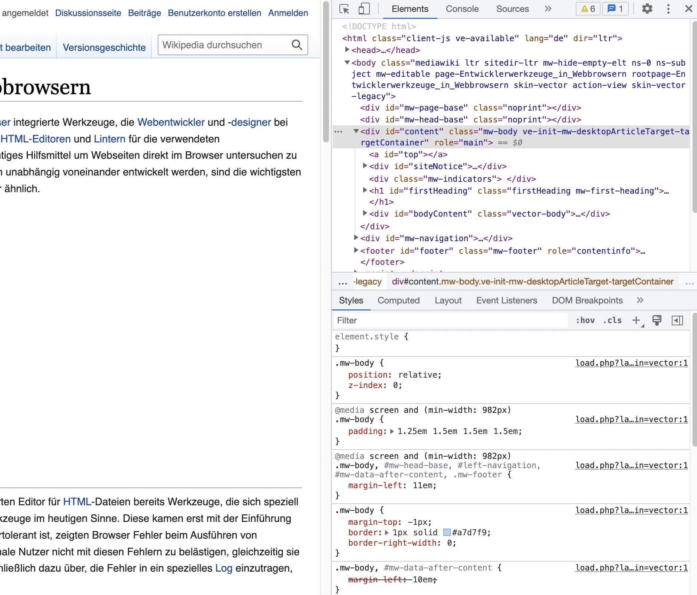Click the Anmelden link

(x=288, y=13)
